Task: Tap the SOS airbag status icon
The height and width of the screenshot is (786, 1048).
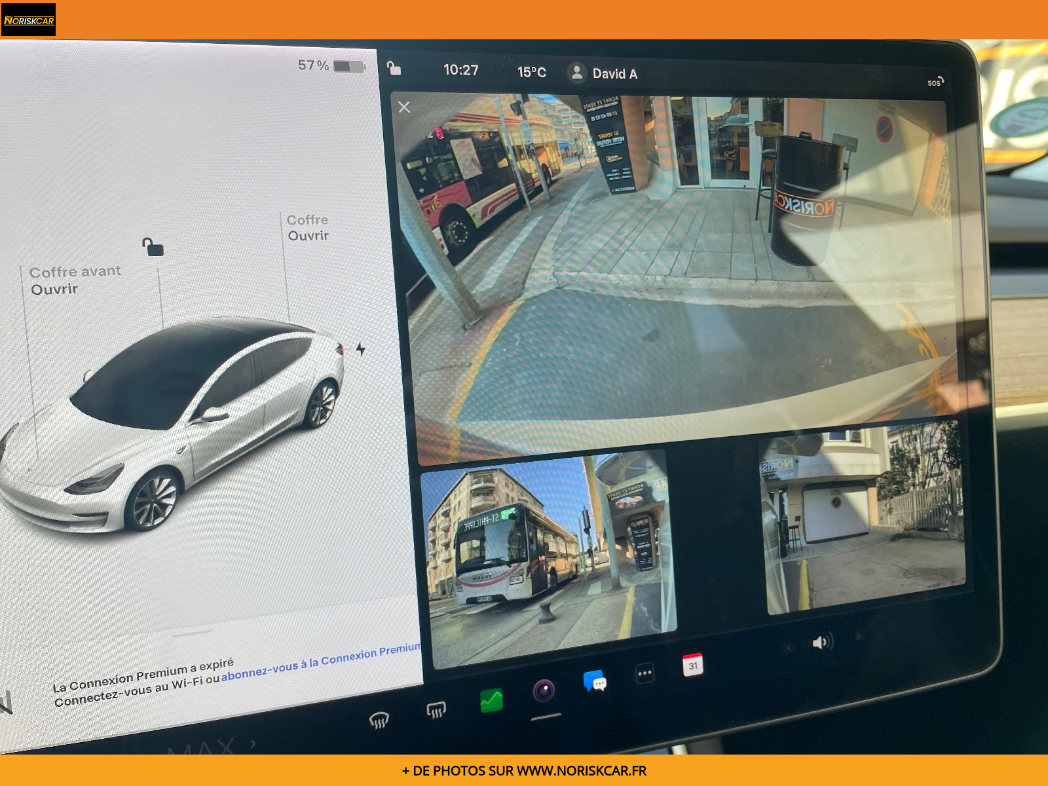Action: tap(935, 82)
